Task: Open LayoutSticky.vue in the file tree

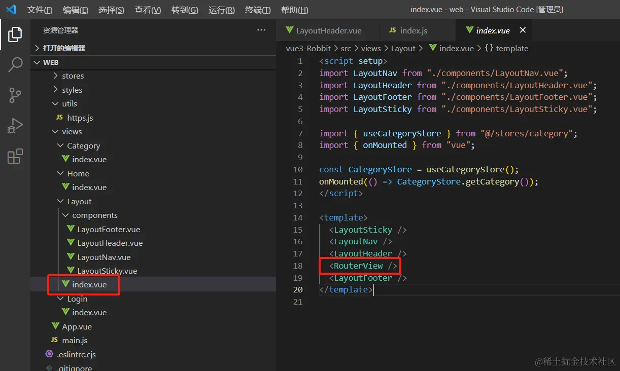Action: click(x=107, y=271)
